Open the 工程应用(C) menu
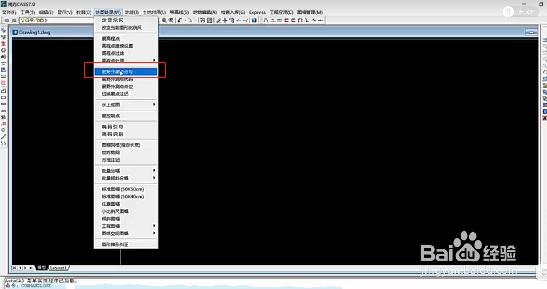 (x=281, y=12)
